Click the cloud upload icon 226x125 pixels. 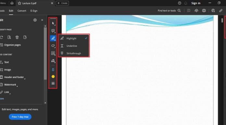coord(196,10)
